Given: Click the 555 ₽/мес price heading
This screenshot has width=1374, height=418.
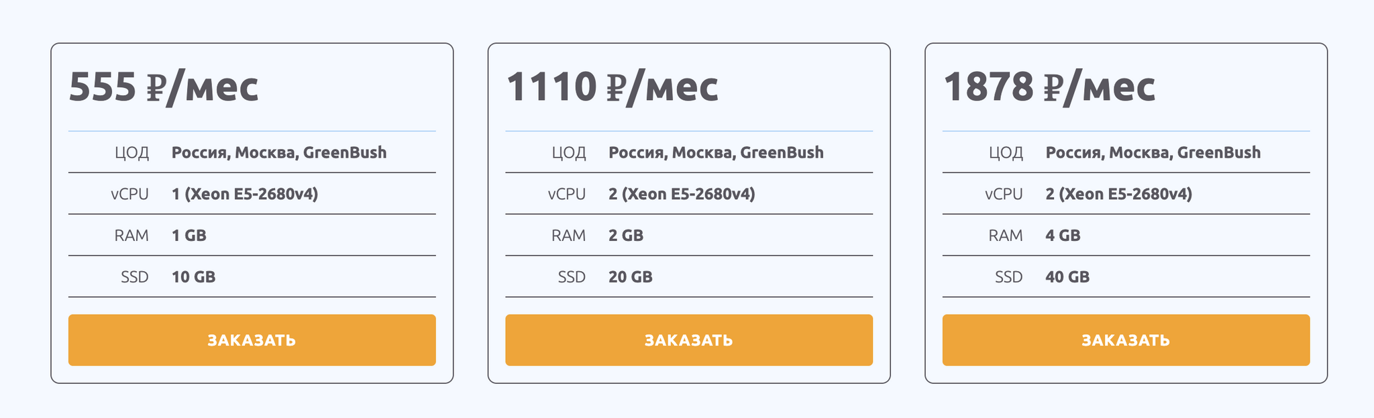Looking at the screenshot, I should pos(164,87).
